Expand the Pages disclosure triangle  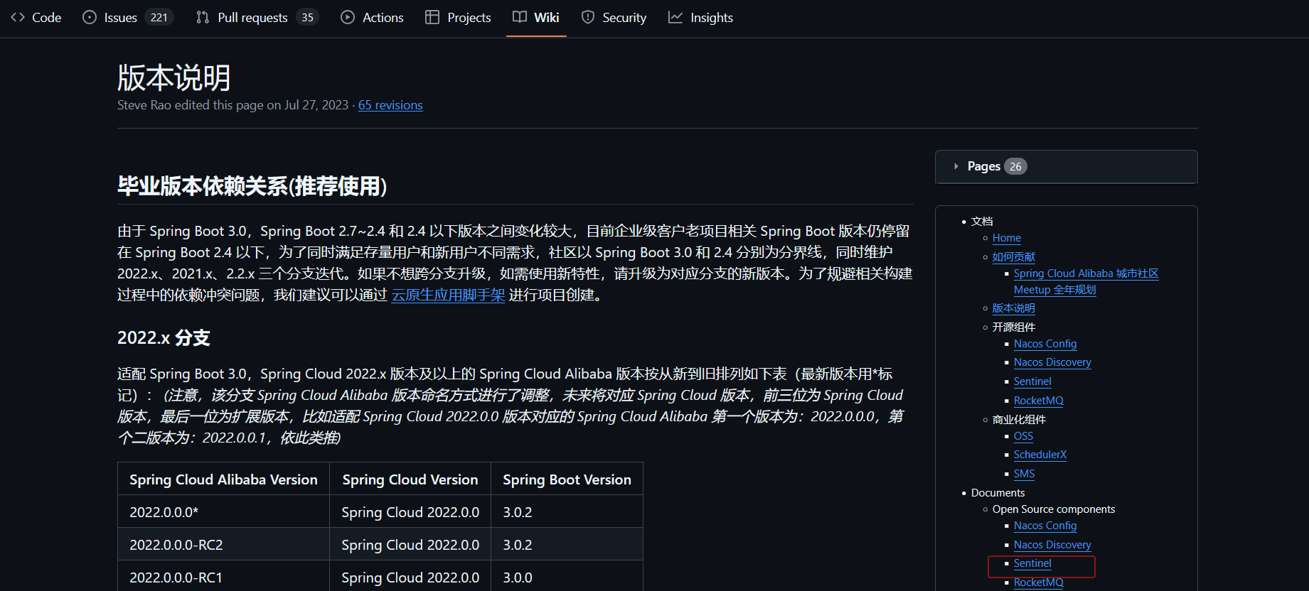956,166
